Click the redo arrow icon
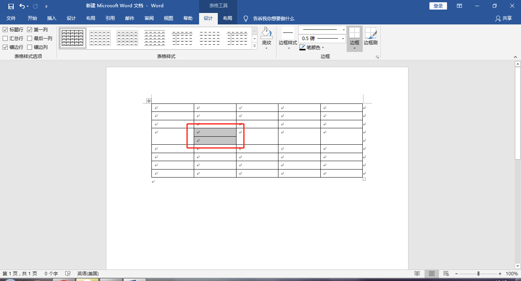The image size is (521, 281). pyautogui.click(x=35, y=6)
